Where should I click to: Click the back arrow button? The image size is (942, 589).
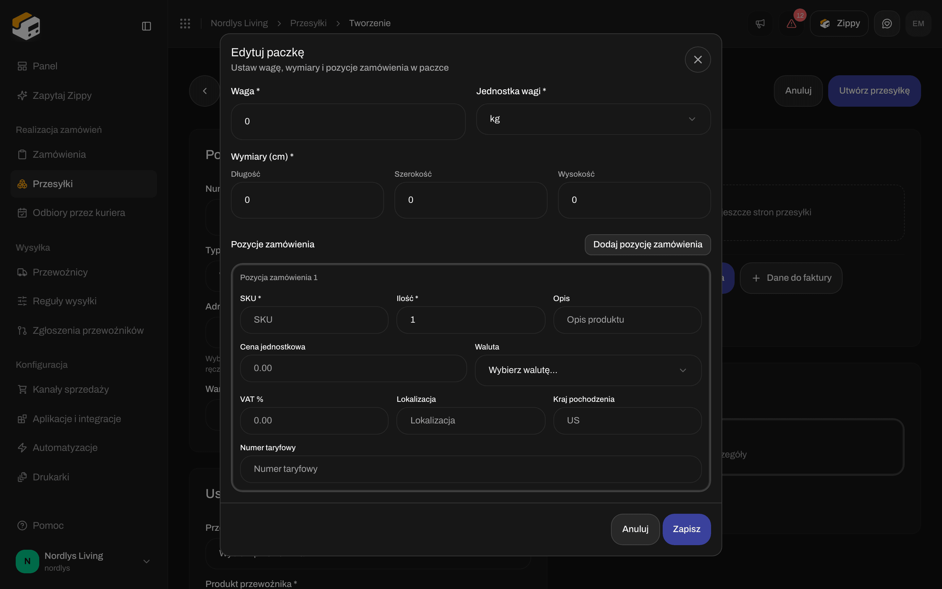[205, 91]
